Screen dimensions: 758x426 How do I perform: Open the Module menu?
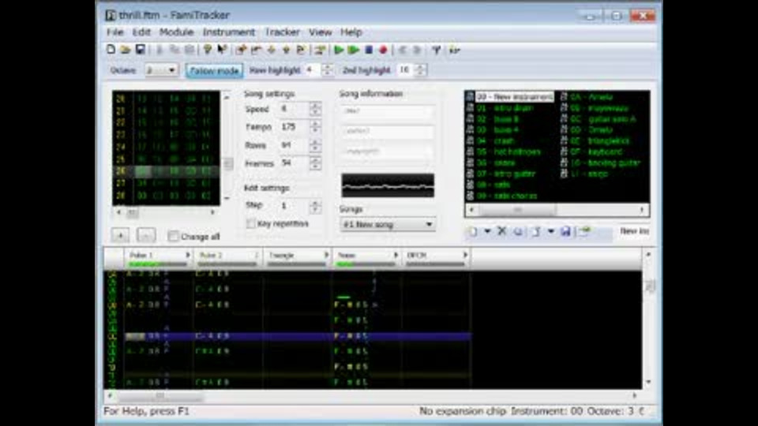point(176,32)
